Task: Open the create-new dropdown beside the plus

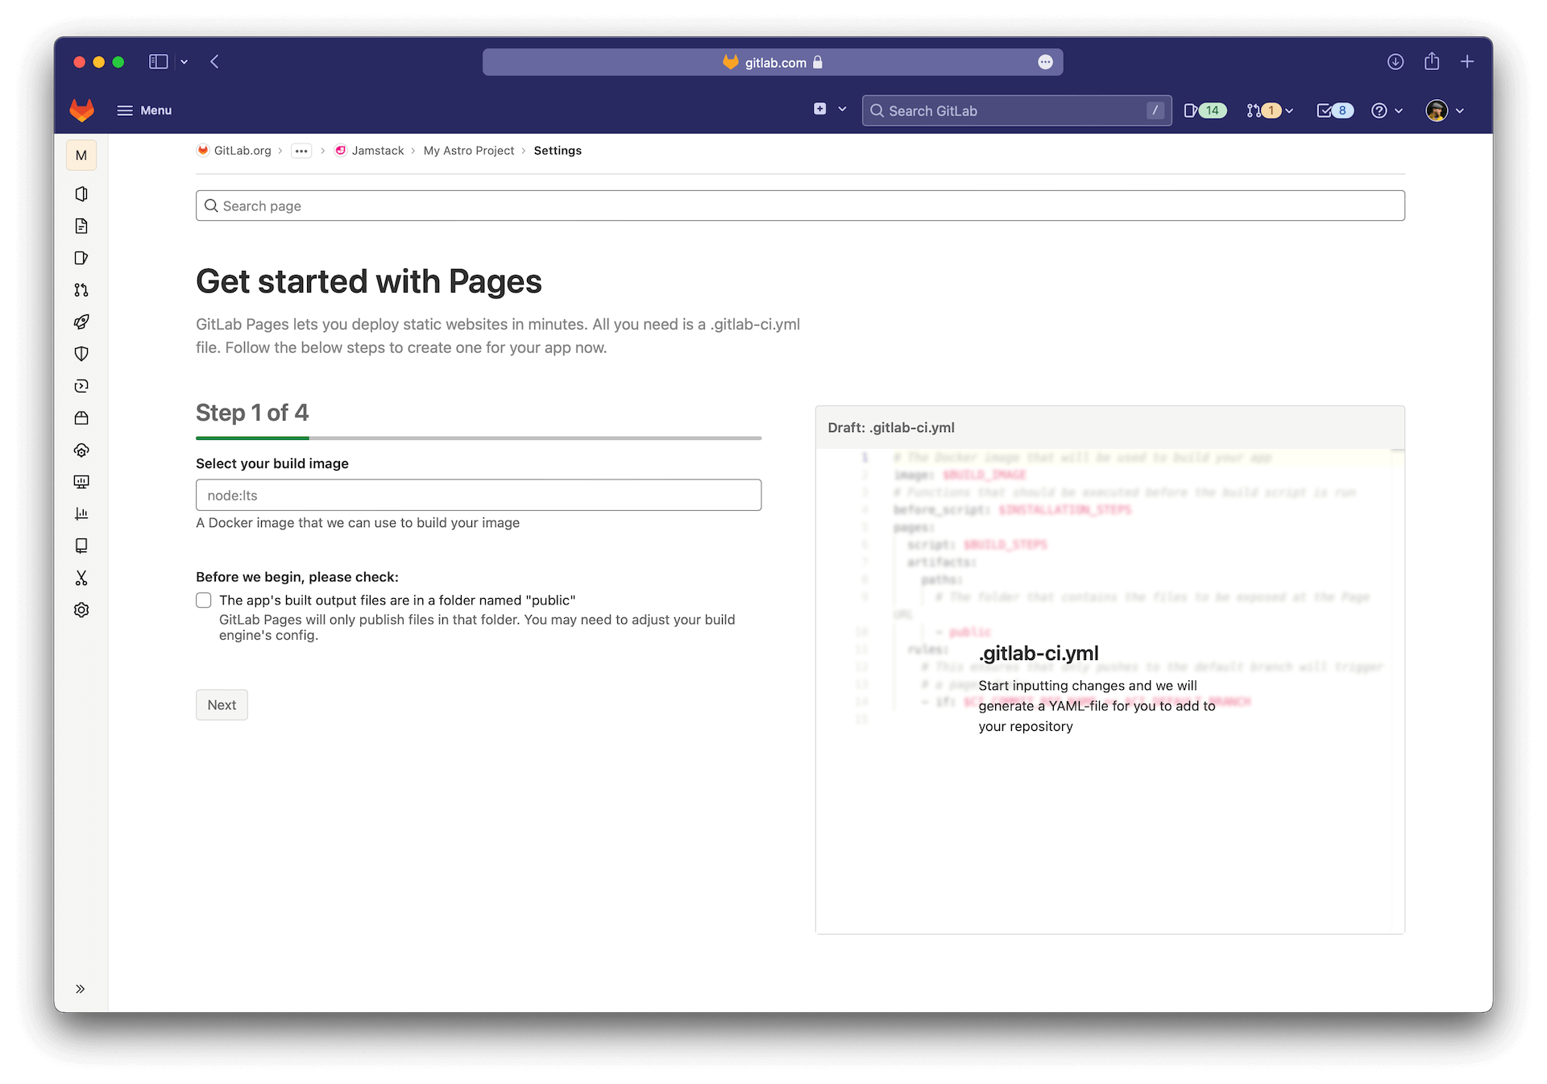Action: point(843,110)
